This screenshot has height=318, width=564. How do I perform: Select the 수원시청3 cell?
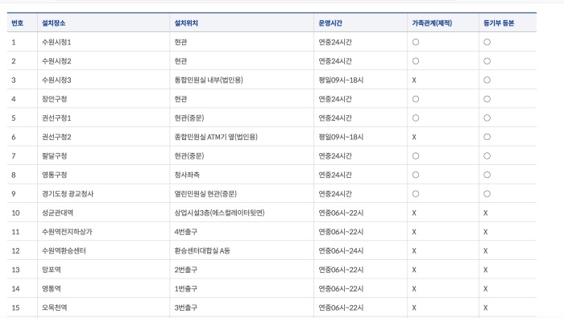[104, 81]
